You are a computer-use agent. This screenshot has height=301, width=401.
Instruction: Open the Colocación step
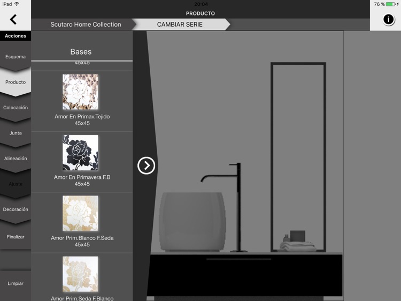click(16, 108)
